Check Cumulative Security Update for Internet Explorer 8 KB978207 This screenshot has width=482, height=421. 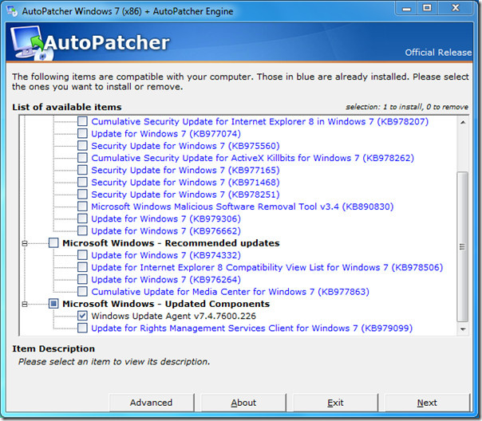(x=82, y=121)
